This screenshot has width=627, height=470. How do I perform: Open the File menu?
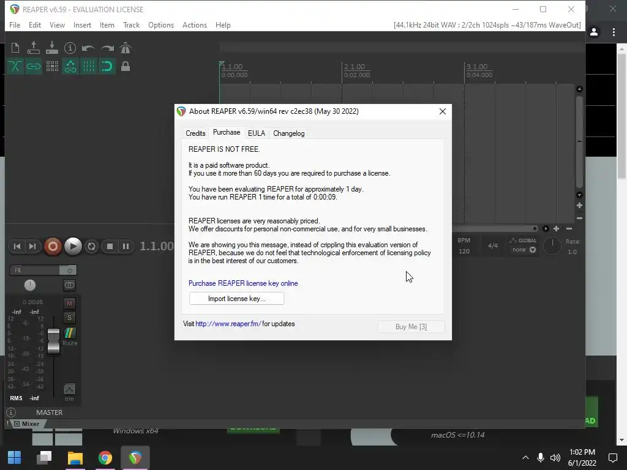pyautogui.click(x=15, y=24)
